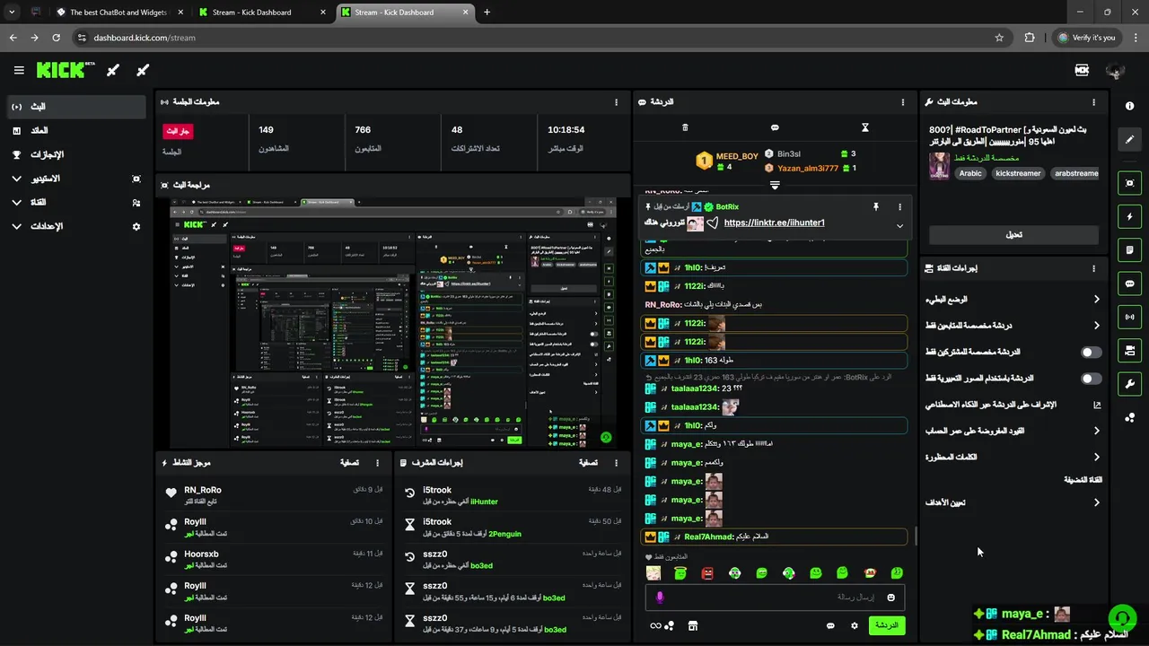
Task: Expand the القناة sidebar section
Action: [16, 203]
